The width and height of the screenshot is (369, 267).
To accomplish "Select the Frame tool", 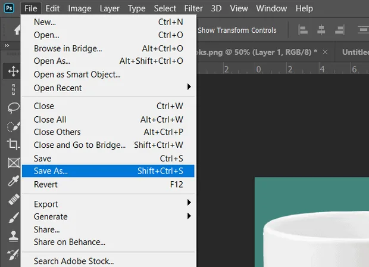I will coord(14,163).
